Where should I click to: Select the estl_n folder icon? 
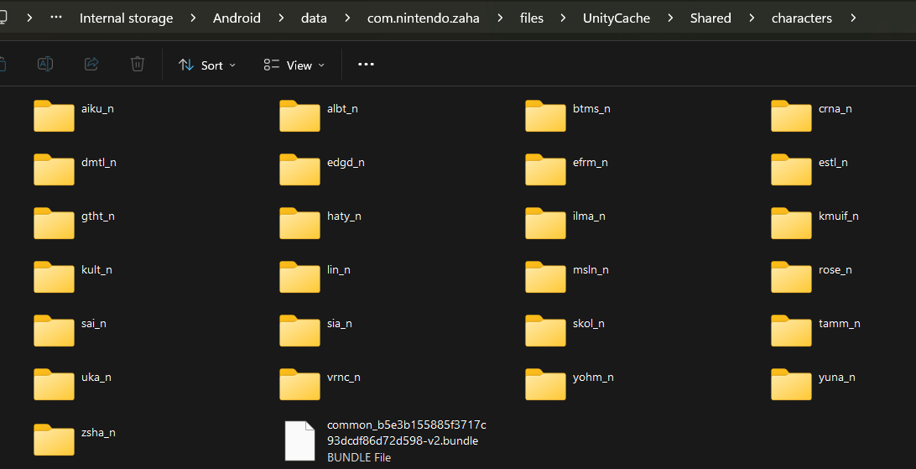(792, 169)
